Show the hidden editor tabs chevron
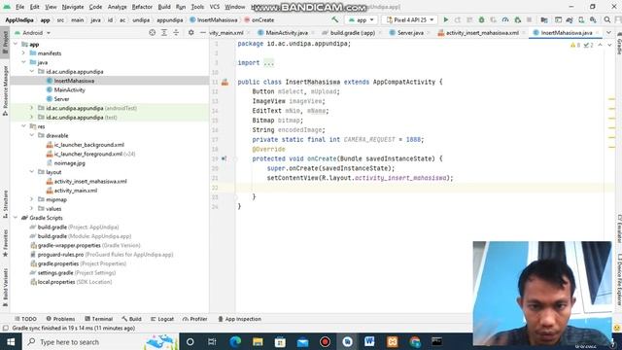 pos(609,32)
